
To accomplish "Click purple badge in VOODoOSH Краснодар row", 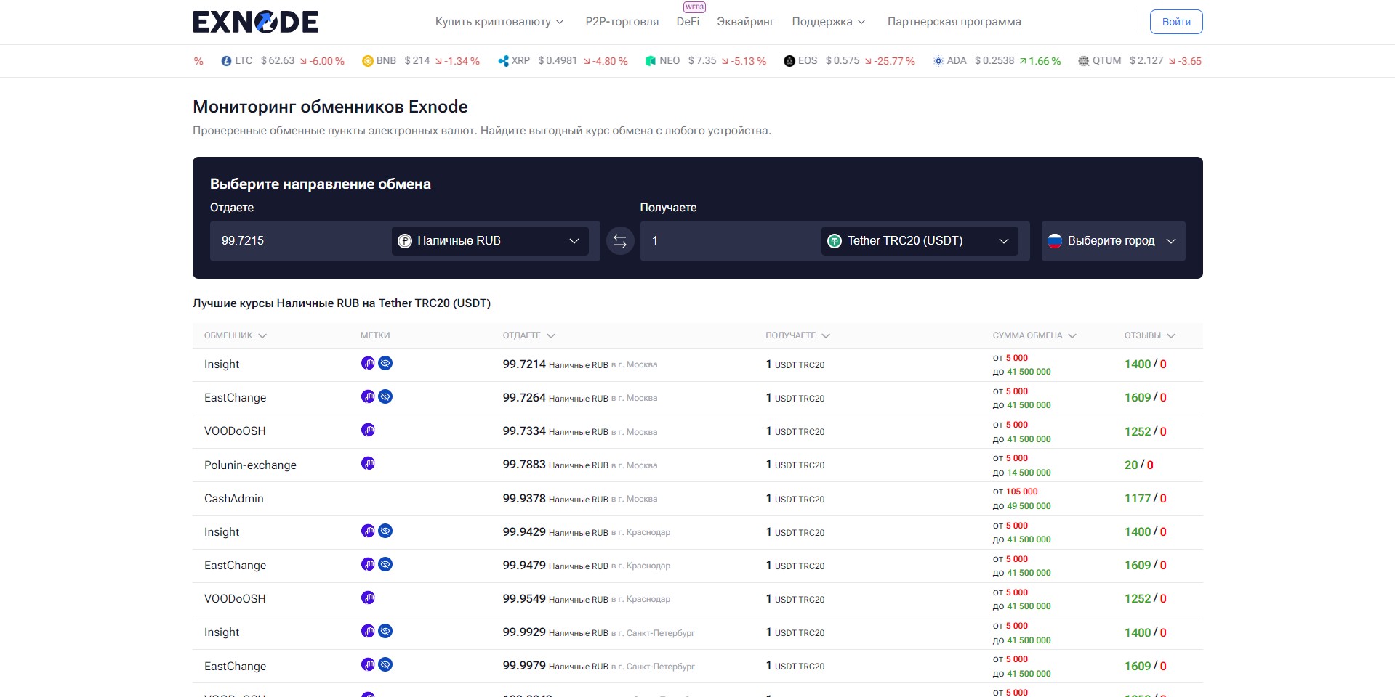I will [368, 598].
